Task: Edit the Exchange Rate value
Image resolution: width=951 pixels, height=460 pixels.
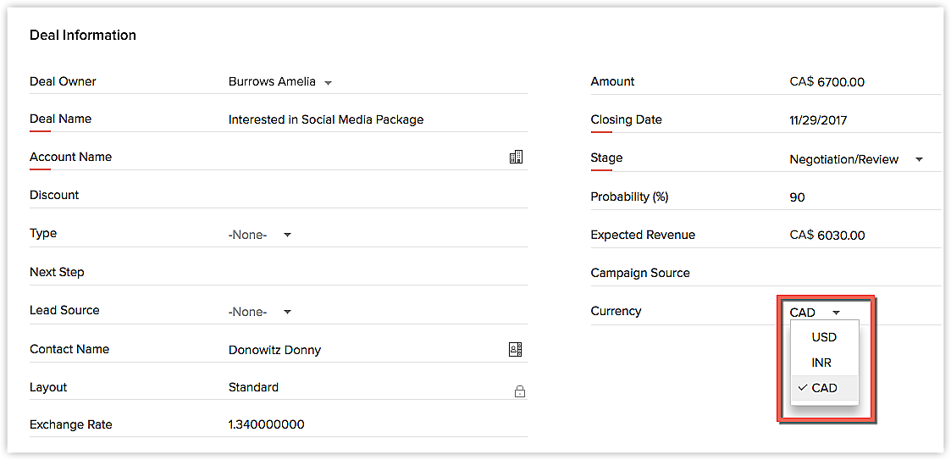Action: click(267, 424)
